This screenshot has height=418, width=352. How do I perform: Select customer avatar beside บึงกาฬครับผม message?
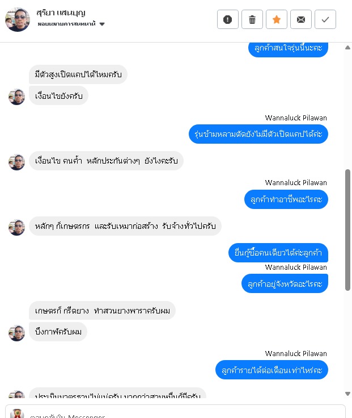pos(16,333)
